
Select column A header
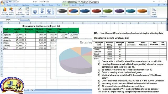8,23
